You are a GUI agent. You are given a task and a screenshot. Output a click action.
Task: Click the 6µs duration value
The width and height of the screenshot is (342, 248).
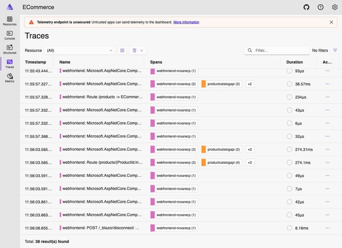coord(298,123)
